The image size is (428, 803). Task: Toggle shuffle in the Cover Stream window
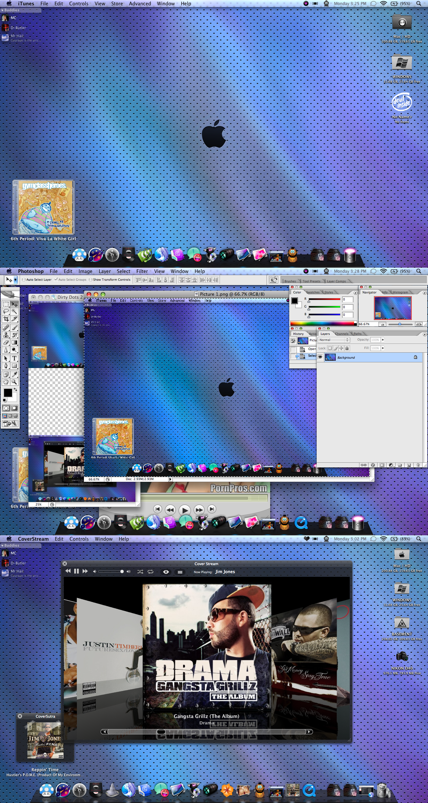coord(140,572)
